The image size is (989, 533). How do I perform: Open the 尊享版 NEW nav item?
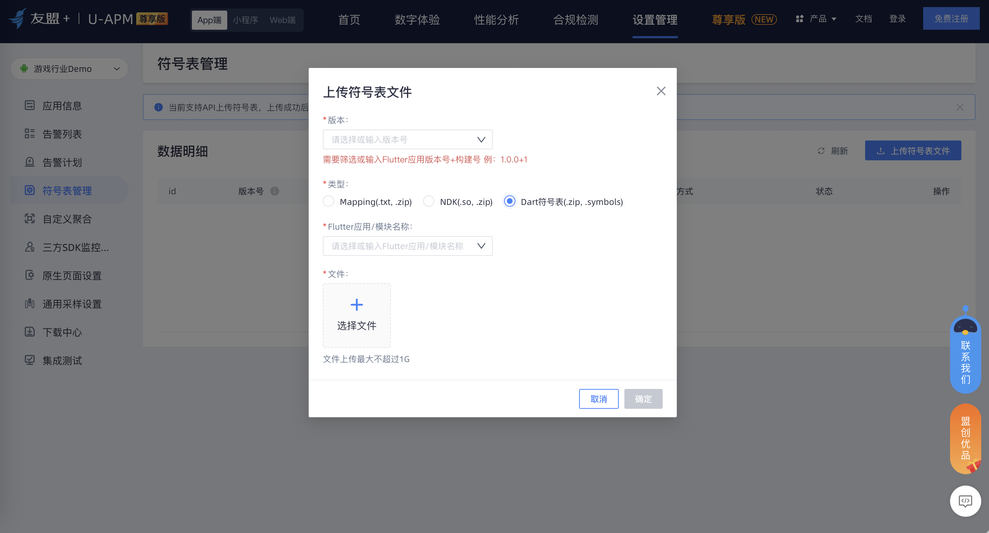tap(744, 19)
